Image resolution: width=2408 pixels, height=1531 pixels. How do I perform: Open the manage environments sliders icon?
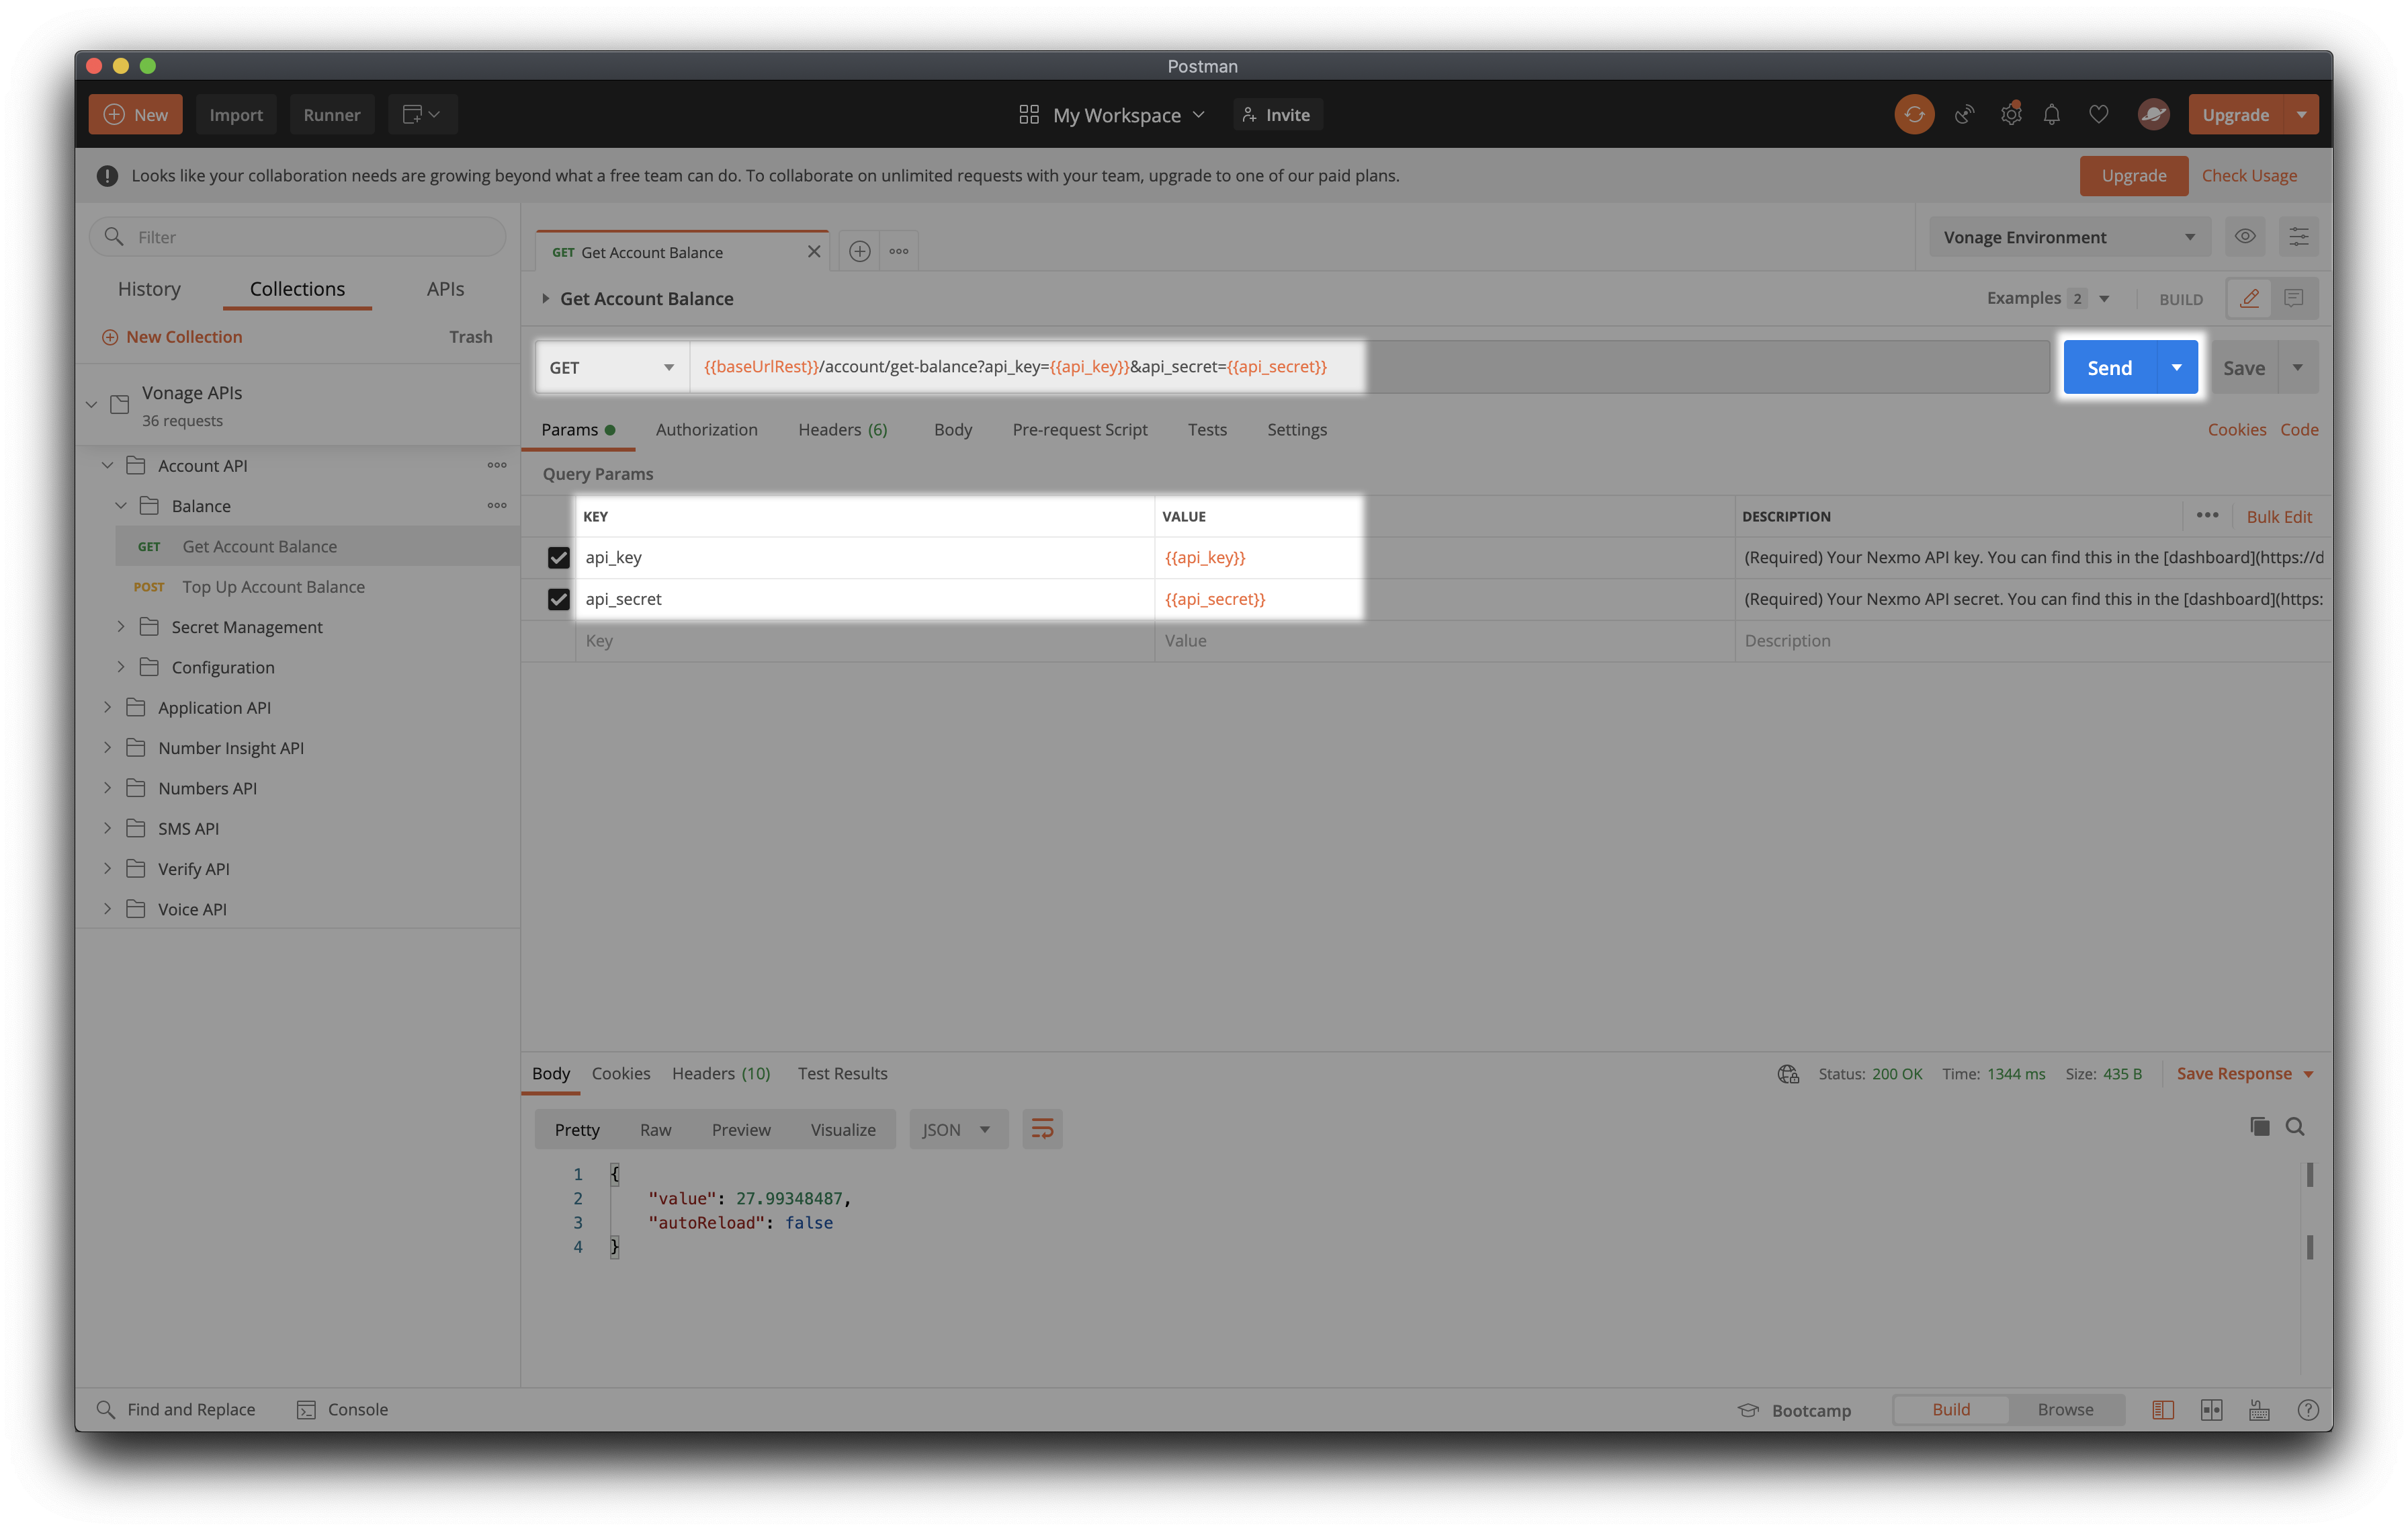2299,237
